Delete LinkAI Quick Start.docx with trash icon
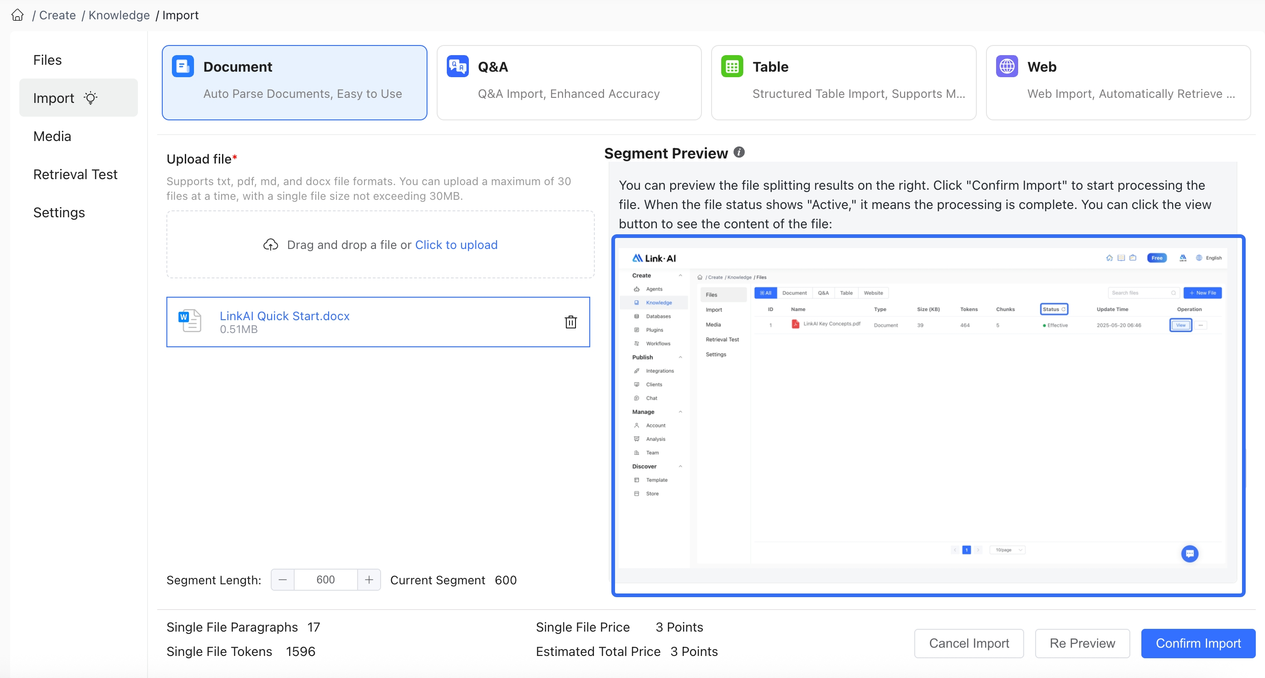 pos(570,322)
